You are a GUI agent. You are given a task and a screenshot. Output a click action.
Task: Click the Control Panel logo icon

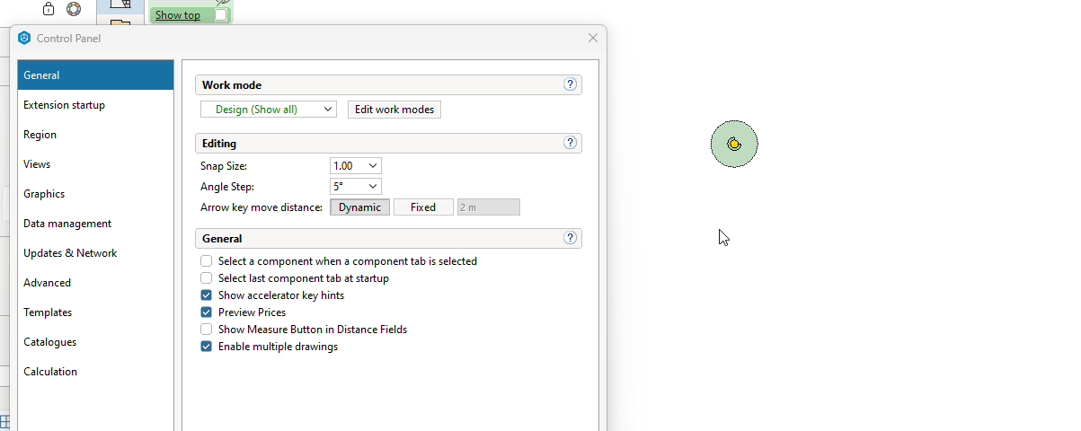[24, 39]
